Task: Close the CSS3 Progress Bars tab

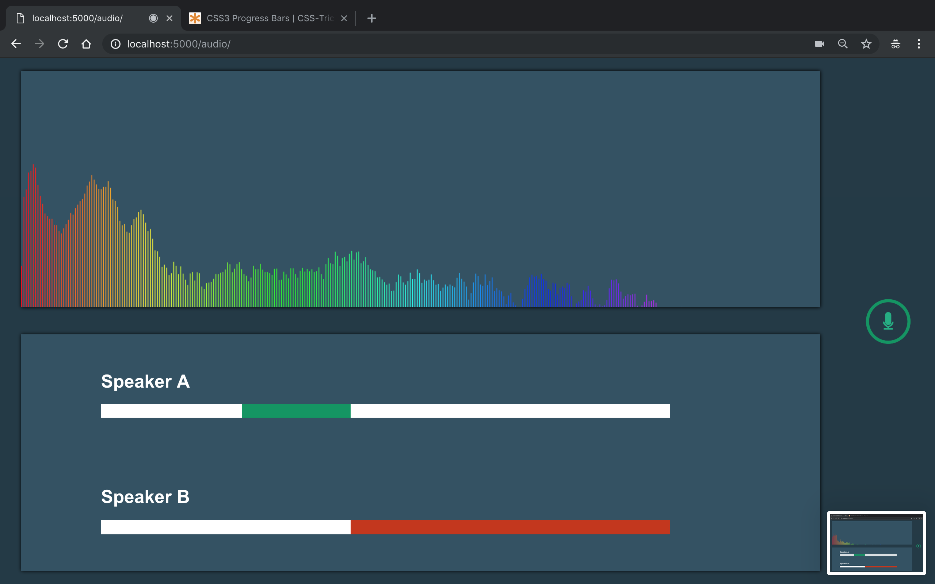Action: pyautogui.click(x=344, y=18)
